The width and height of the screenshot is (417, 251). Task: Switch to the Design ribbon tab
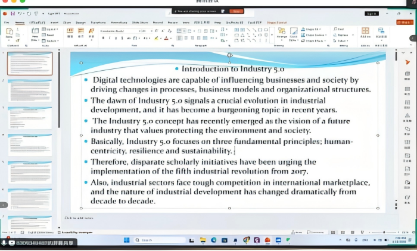pos(80,22)
